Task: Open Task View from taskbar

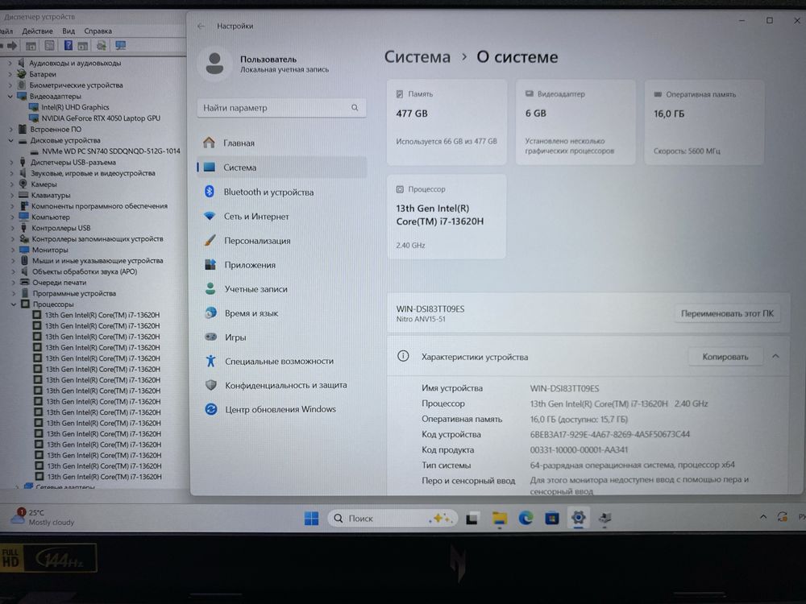Action: [472, 519]
